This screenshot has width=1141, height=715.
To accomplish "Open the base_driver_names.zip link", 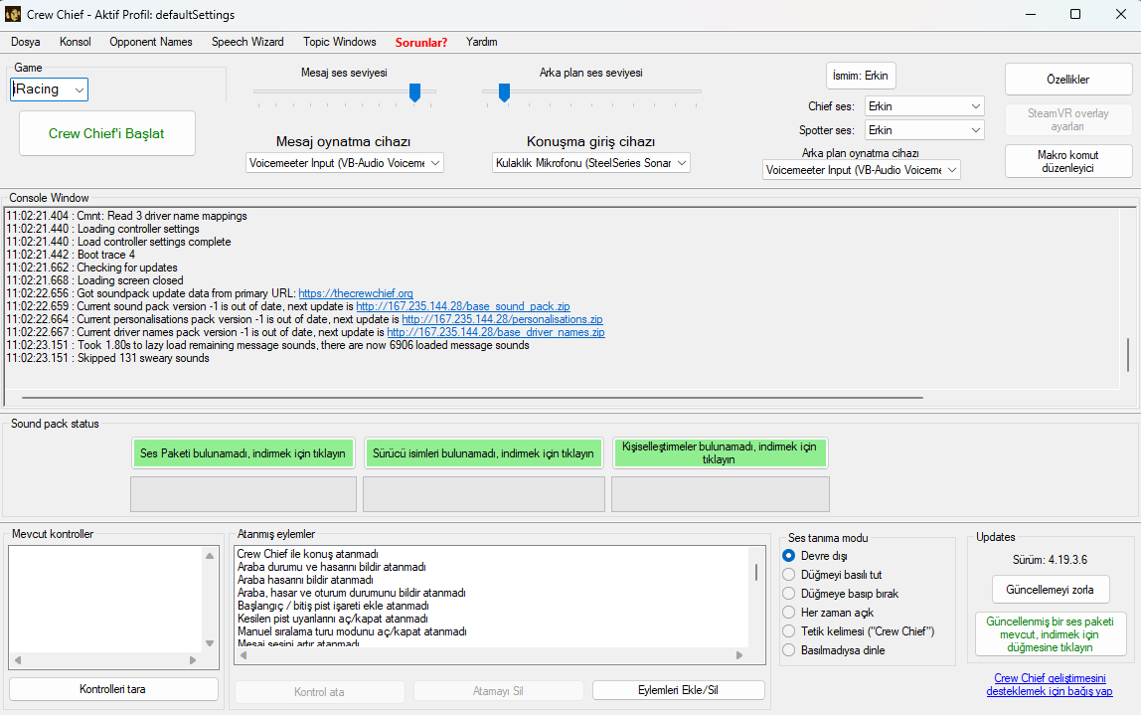I will coord(496,332).
